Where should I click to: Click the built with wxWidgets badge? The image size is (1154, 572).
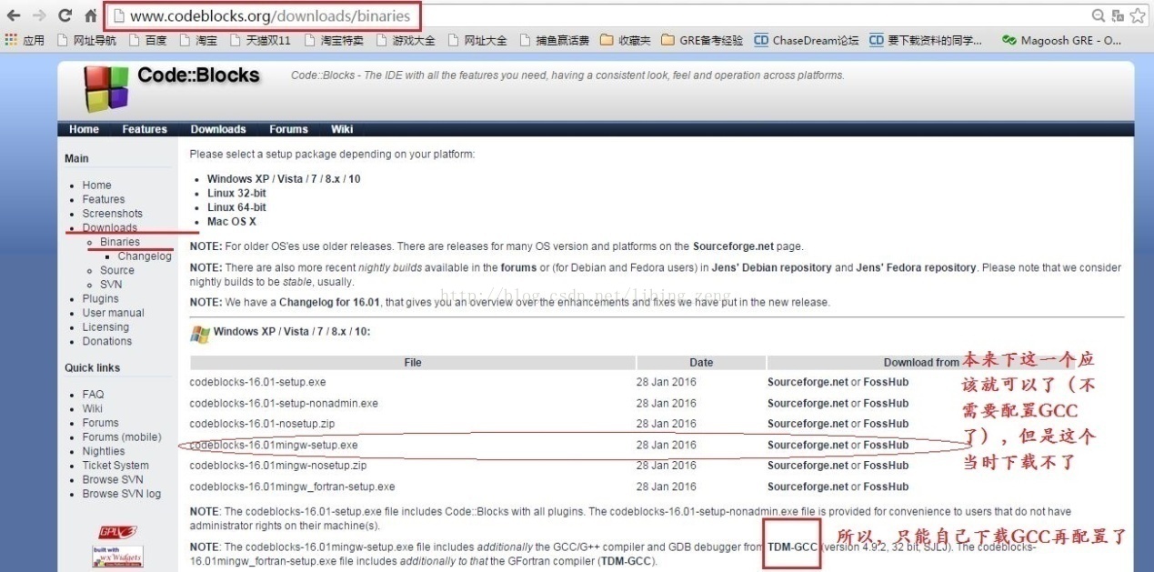pyautogui.click(x=117, y=557)
